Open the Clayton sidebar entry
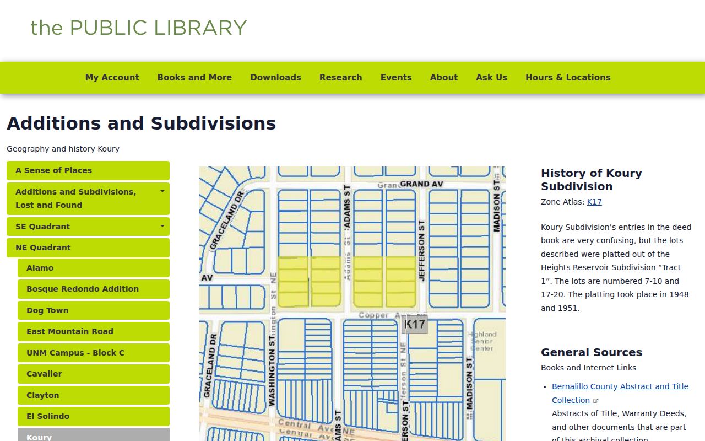 [x=94, y=395]
